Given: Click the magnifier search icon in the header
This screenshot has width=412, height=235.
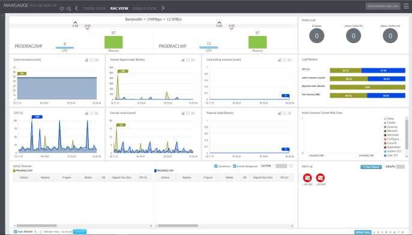Looking at the screenshot, I should pyautogui.click(x=69, y=8).
